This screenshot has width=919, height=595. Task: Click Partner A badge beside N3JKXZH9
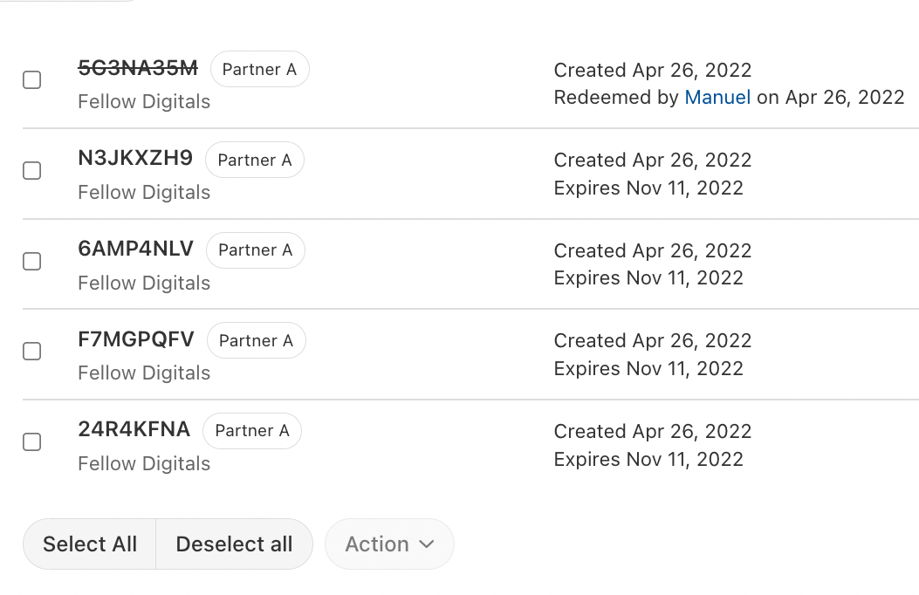(254, 161)
